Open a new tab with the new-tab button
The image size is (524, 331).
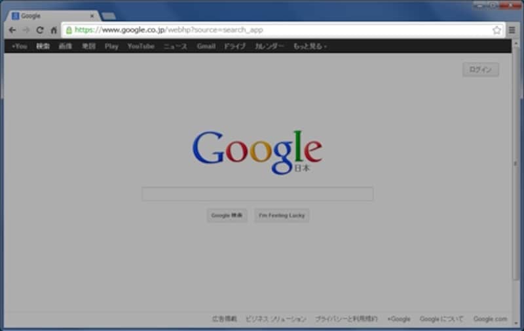pyautogui.click(x=109, y=16)
